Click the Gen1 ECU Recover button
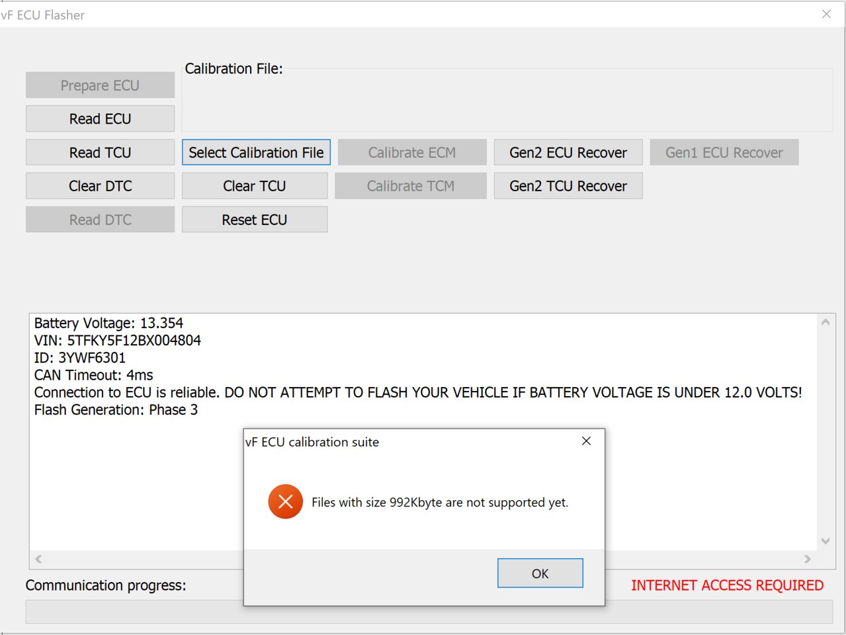The height and width of the screenshot is (635, 846). [724, 152]
